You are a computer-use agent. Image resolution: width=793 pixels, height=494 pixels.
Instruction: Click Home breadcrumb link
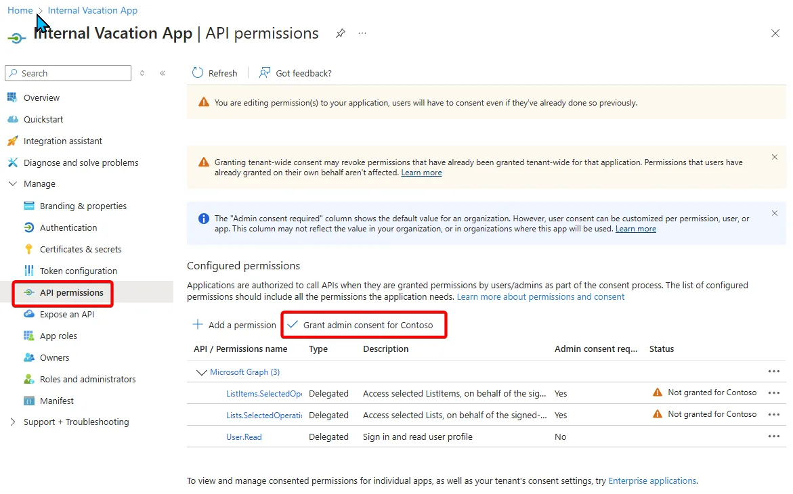[20, 10]
